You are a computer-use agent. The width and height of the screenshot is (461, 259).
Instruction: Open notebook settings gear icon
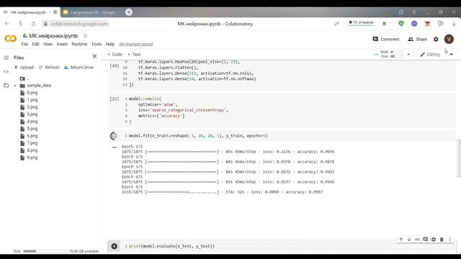click(436, 39)
